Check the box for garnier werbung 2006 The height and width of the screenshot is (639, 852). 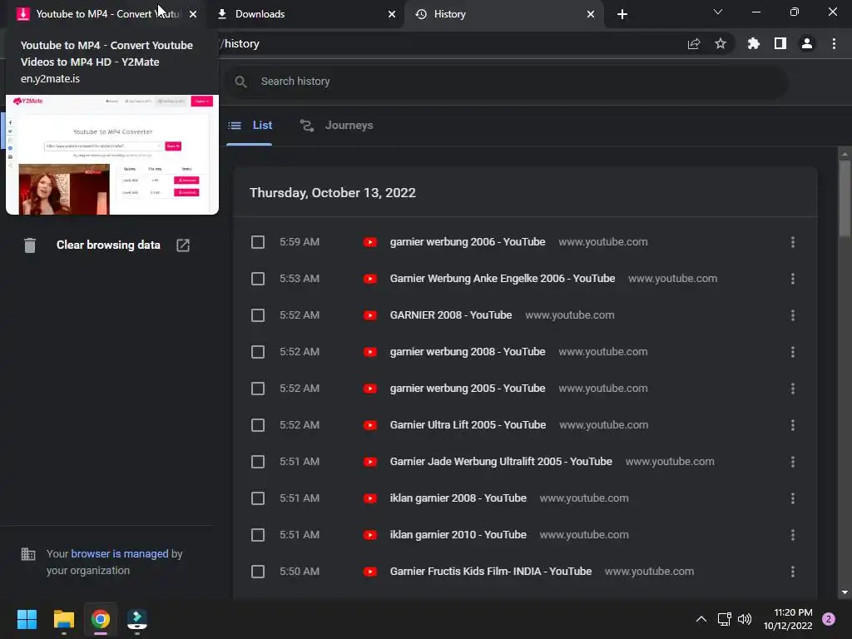point(258,242)
